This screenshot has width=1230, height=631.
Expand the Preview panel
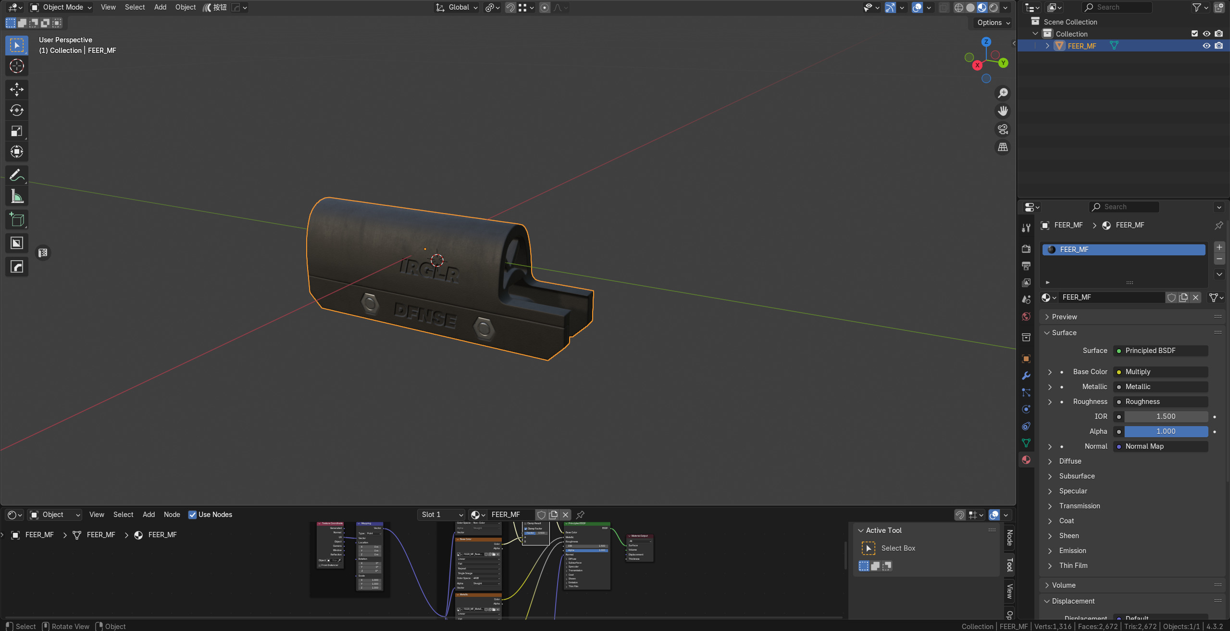pyautogui.click(x=1064, y=317)
